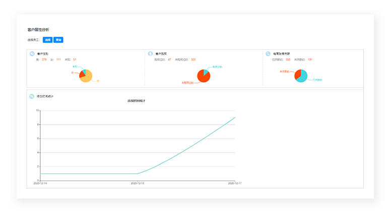Click the large red slice in purchase pie
390x211 pixels.
[x=203, y=77]
